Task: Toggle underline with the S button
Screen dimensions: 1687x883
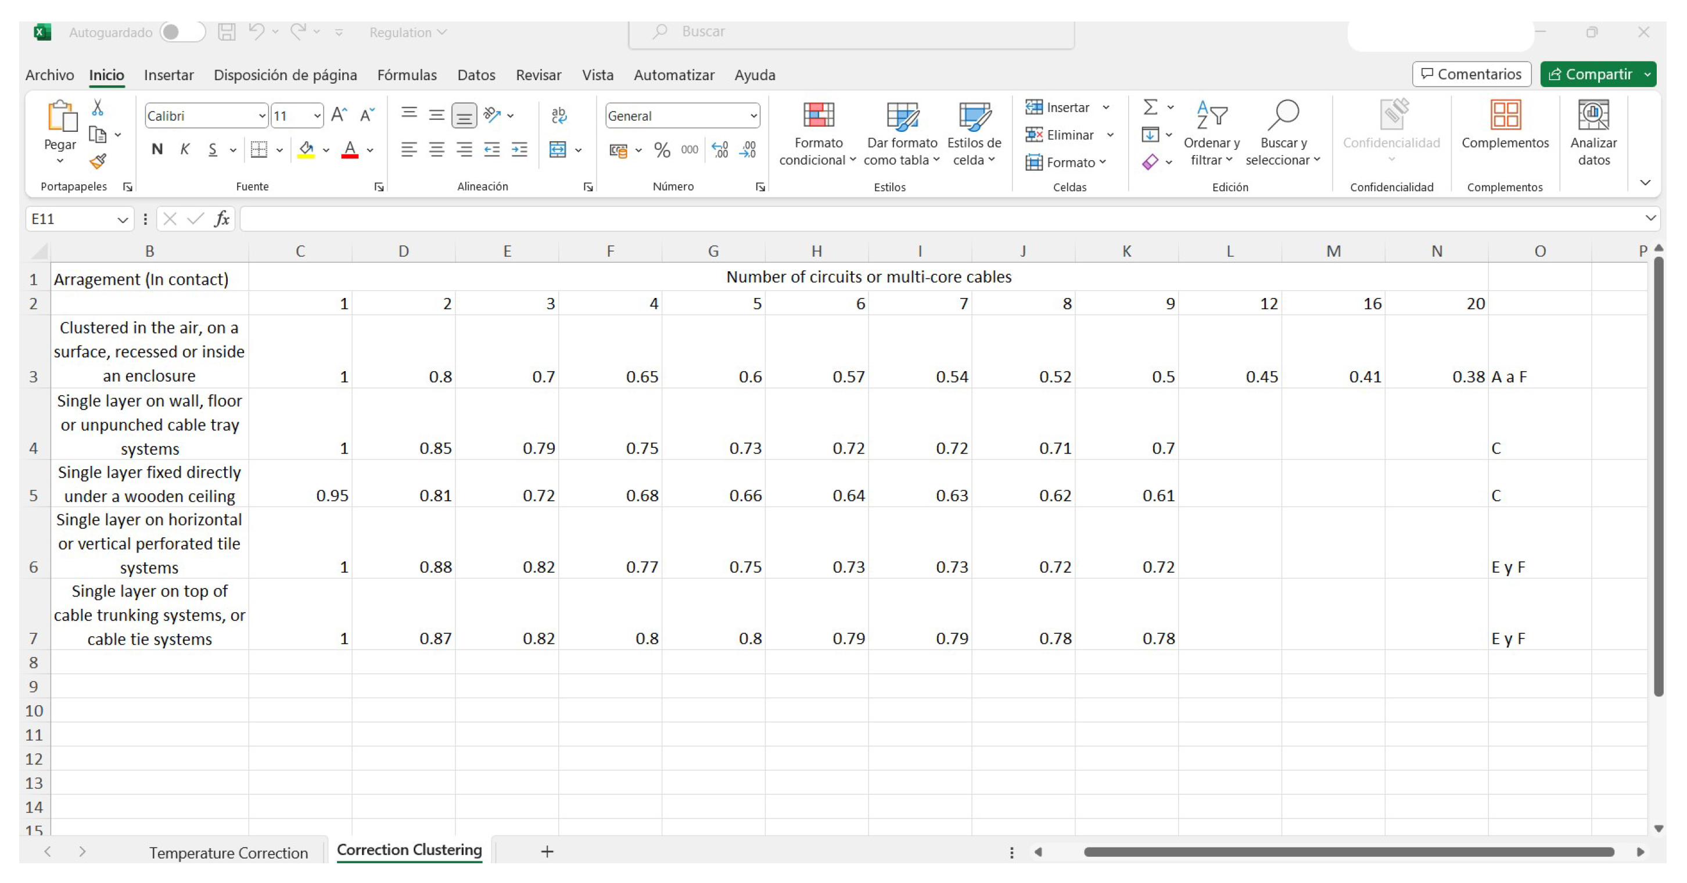Action: tap(213, 149)
